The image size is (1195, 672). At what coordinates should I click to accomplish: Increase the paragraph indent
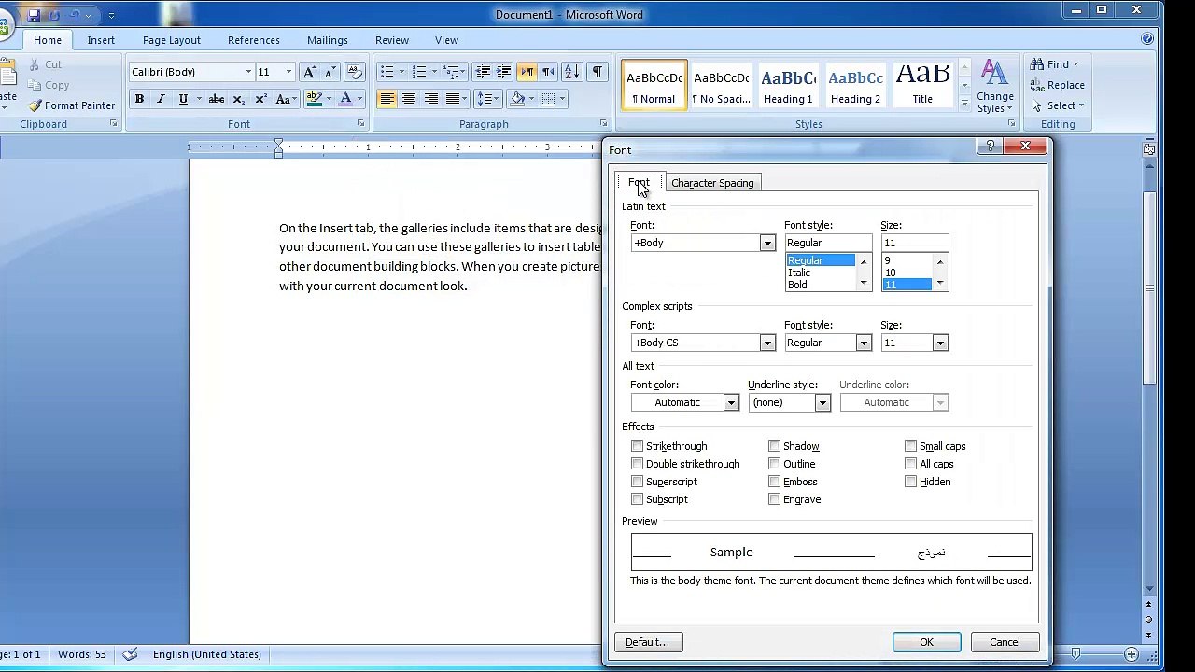click(x=503, y=72)
